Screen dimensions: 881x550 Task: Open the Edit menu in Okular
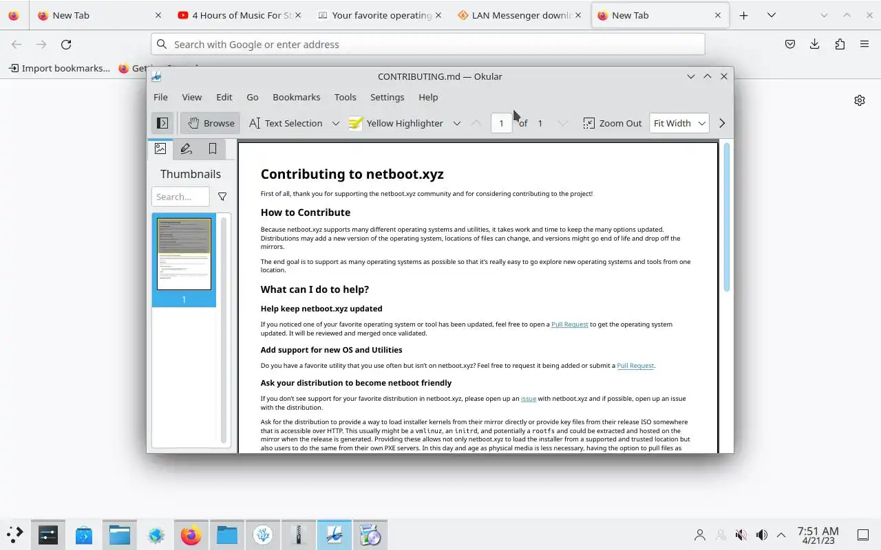[x=224, y=97]
